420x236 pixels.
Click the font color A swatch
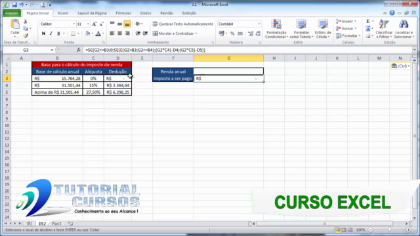(98, 33)
